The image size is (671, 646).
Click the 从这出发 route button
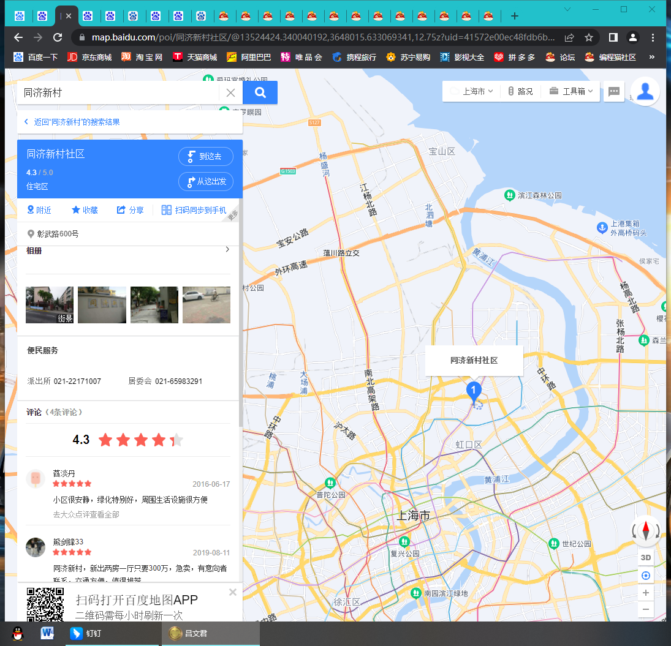coord(206,182)
